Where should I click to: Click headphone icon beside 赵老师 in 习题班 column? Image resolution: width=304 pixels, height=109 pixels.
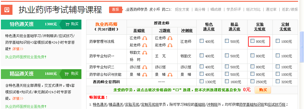click(x=170, y=45)
